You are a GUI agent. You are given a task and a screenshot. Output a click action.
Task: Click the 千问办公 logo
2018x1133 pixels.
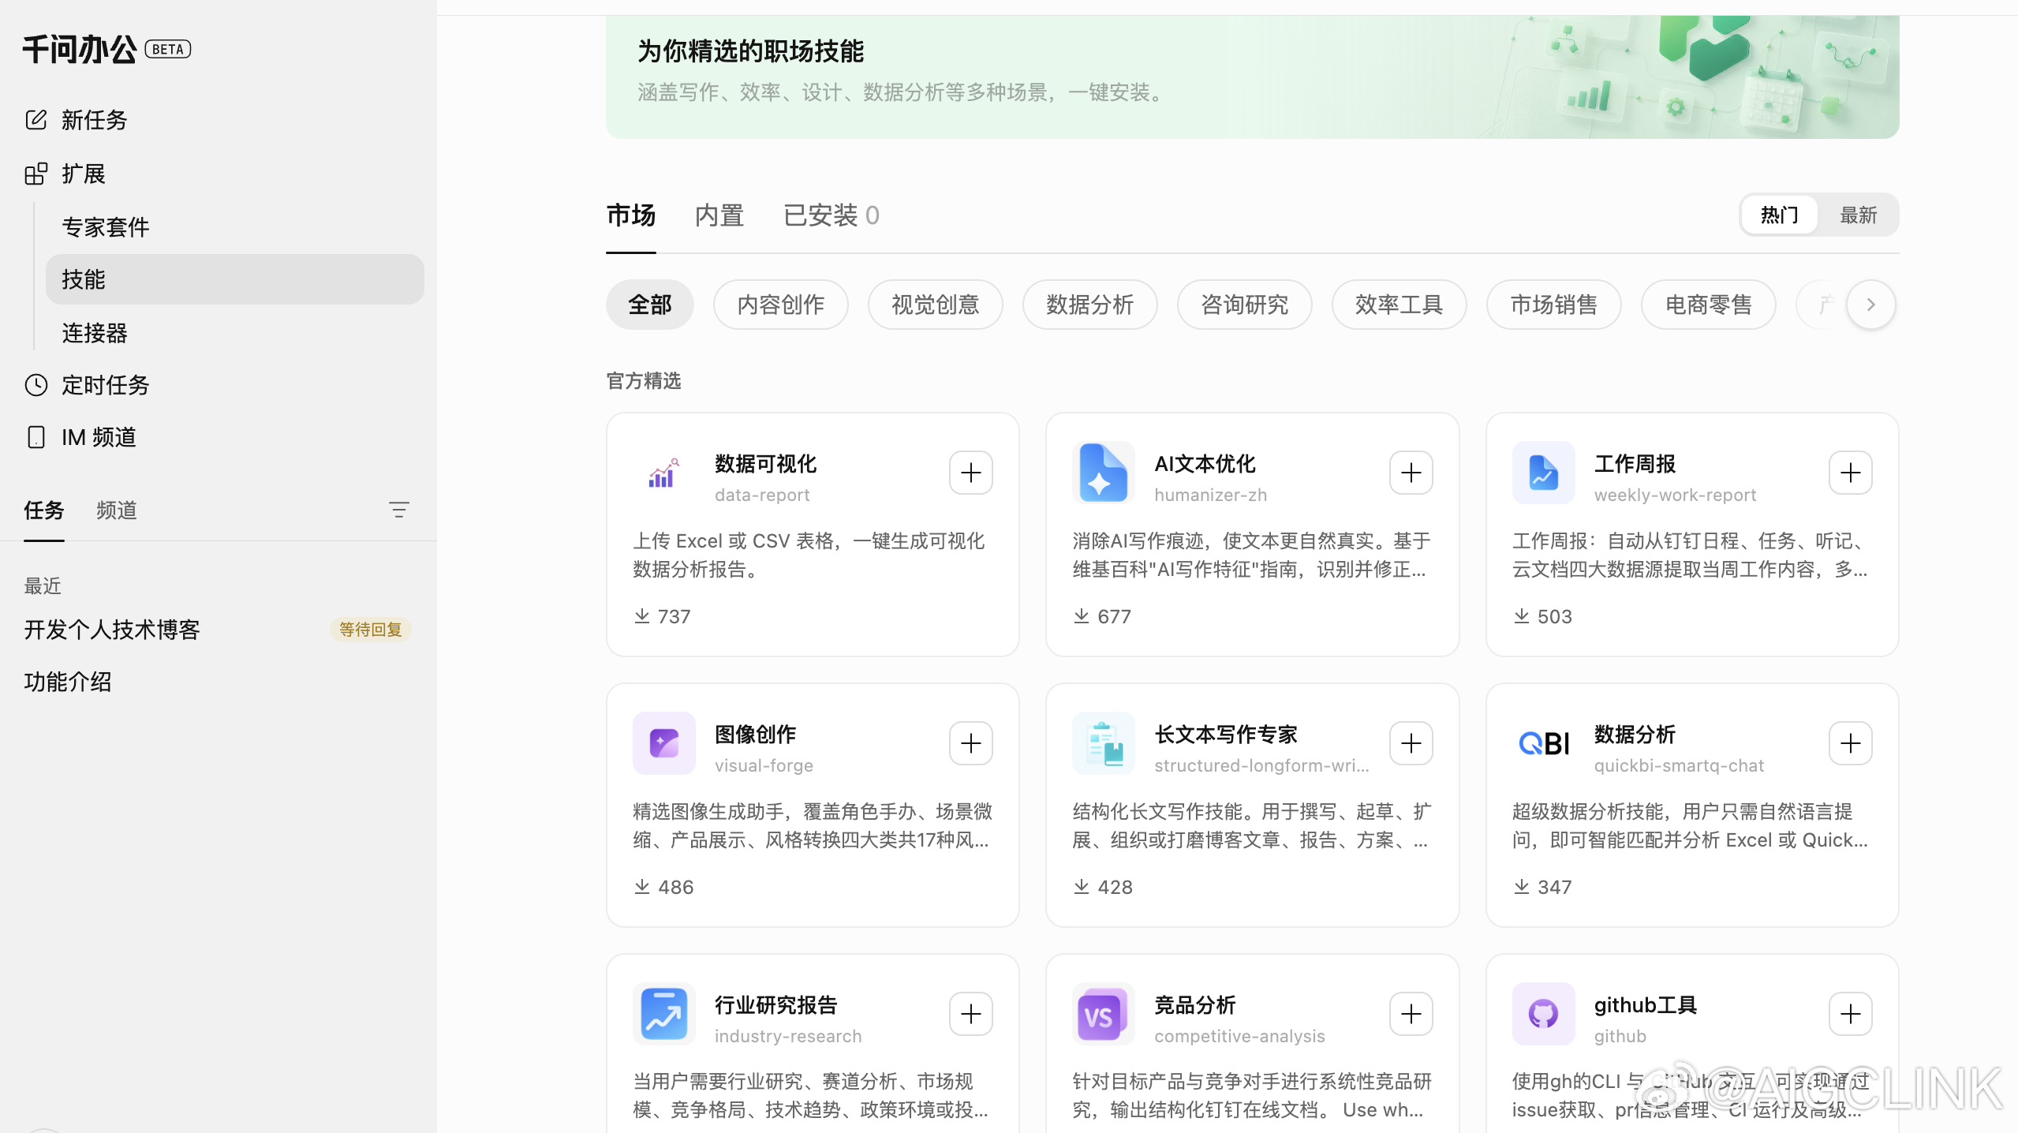[x=79, y=49]
